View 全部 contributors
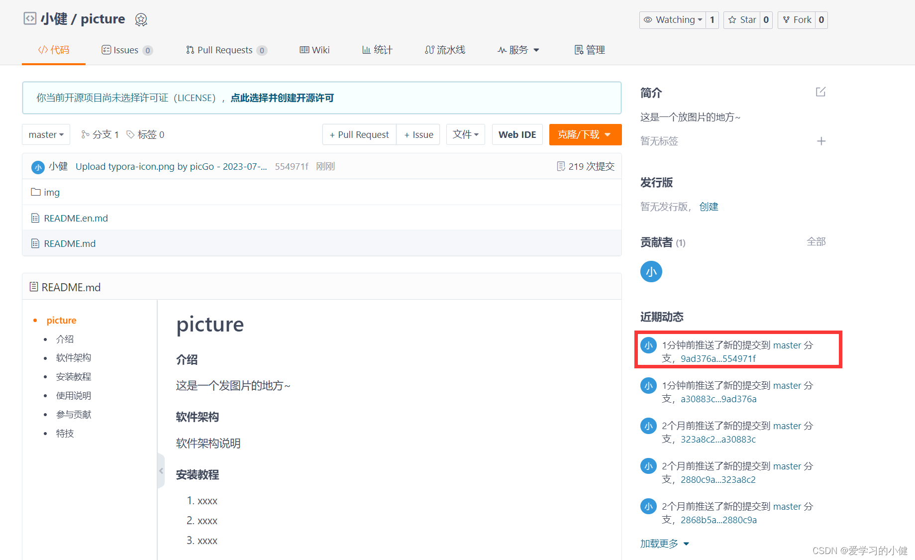The width and height of the screenshot is (915, 560). [x=816, y=242]
